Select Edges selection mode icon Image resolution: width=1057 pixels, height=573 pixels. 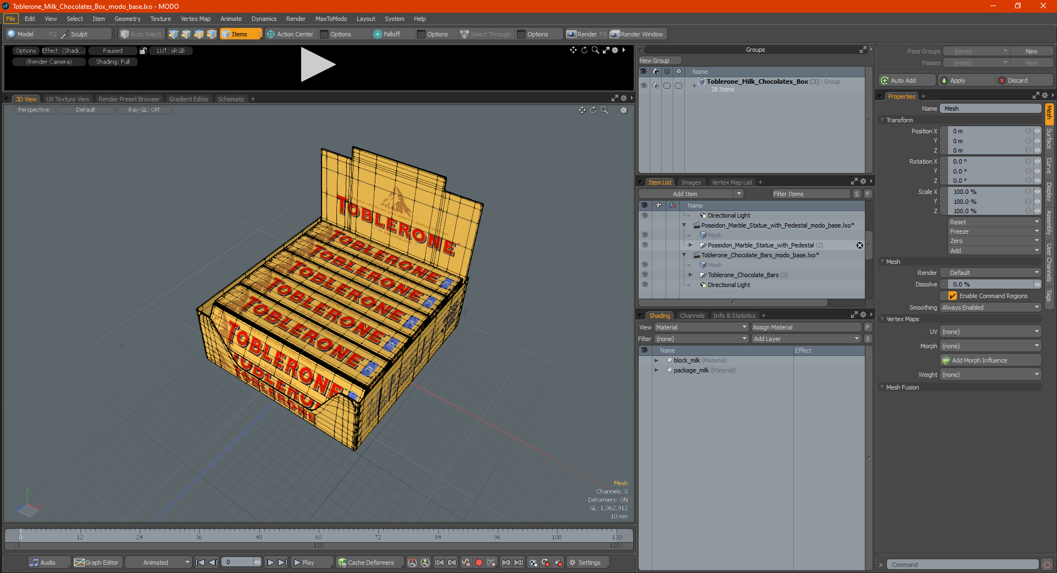coord(186,34)
